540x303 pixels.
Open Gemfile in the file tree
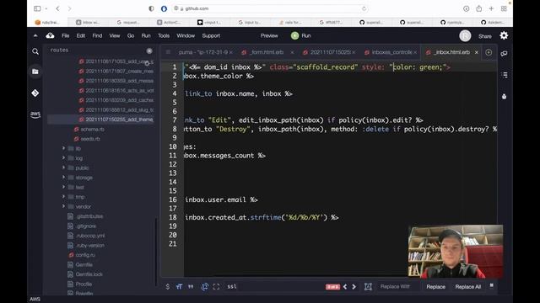coord(84,264)
